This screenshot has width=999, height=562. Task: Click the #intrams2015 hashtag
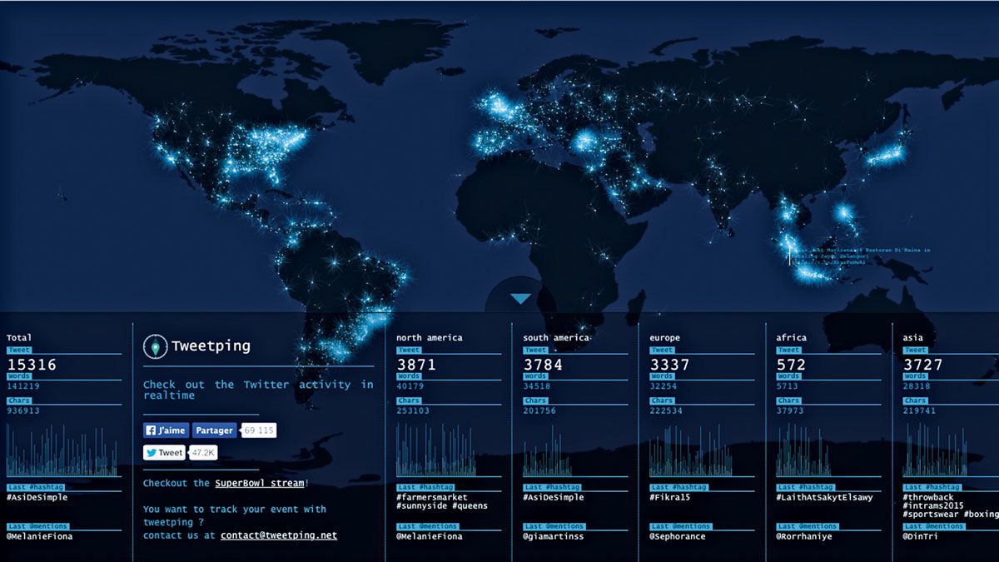(933, 506)
